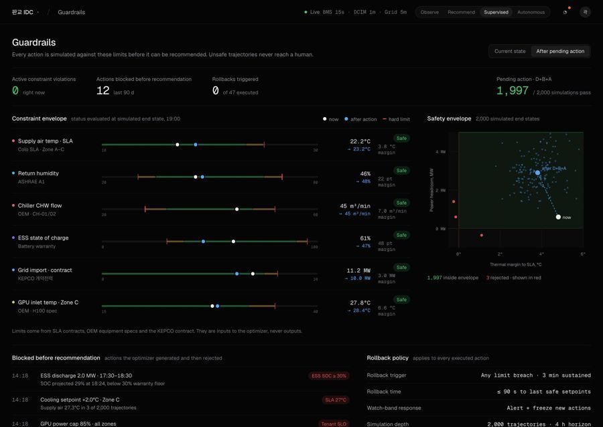Click the 1,997 inside envelope label

[x=453, y=278]
